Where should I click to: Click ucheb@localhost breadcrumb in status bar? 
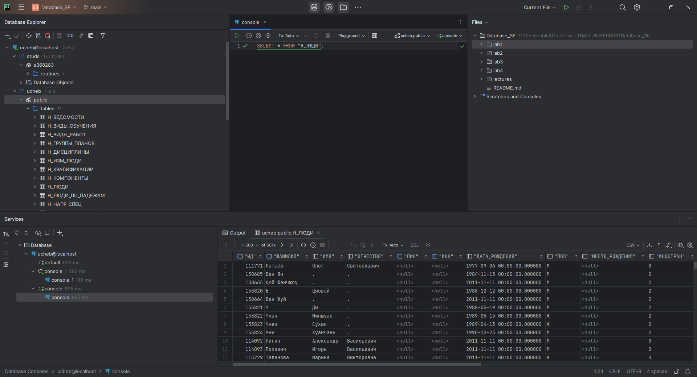(x=77, y=372)
